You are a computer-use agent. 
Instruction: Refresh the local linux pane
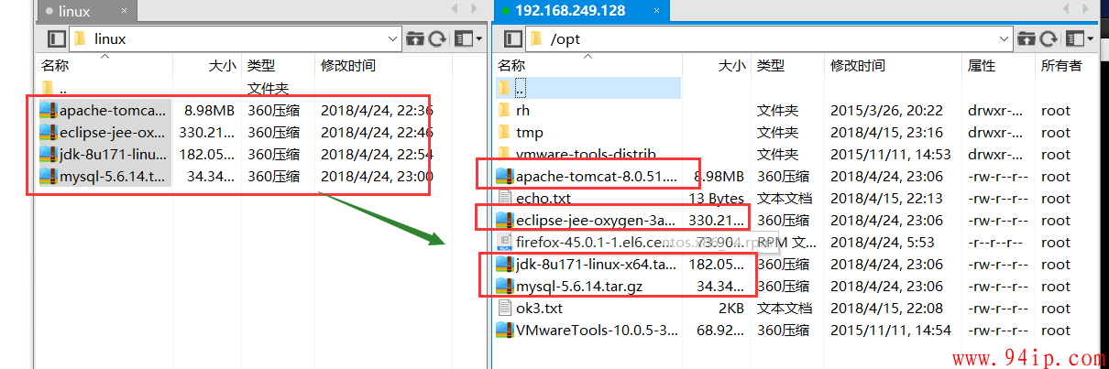pyautogui.click(x=438, y=39)
